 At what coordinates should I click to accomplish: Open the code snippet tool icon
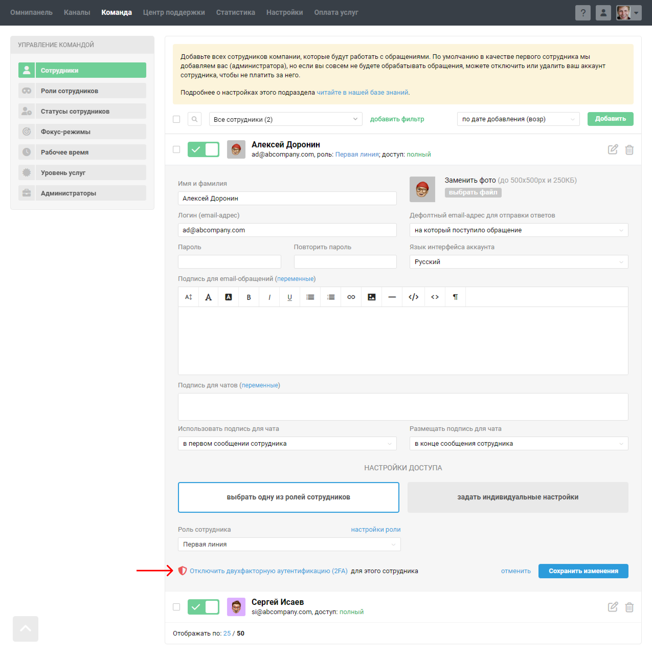click(413, 297)
